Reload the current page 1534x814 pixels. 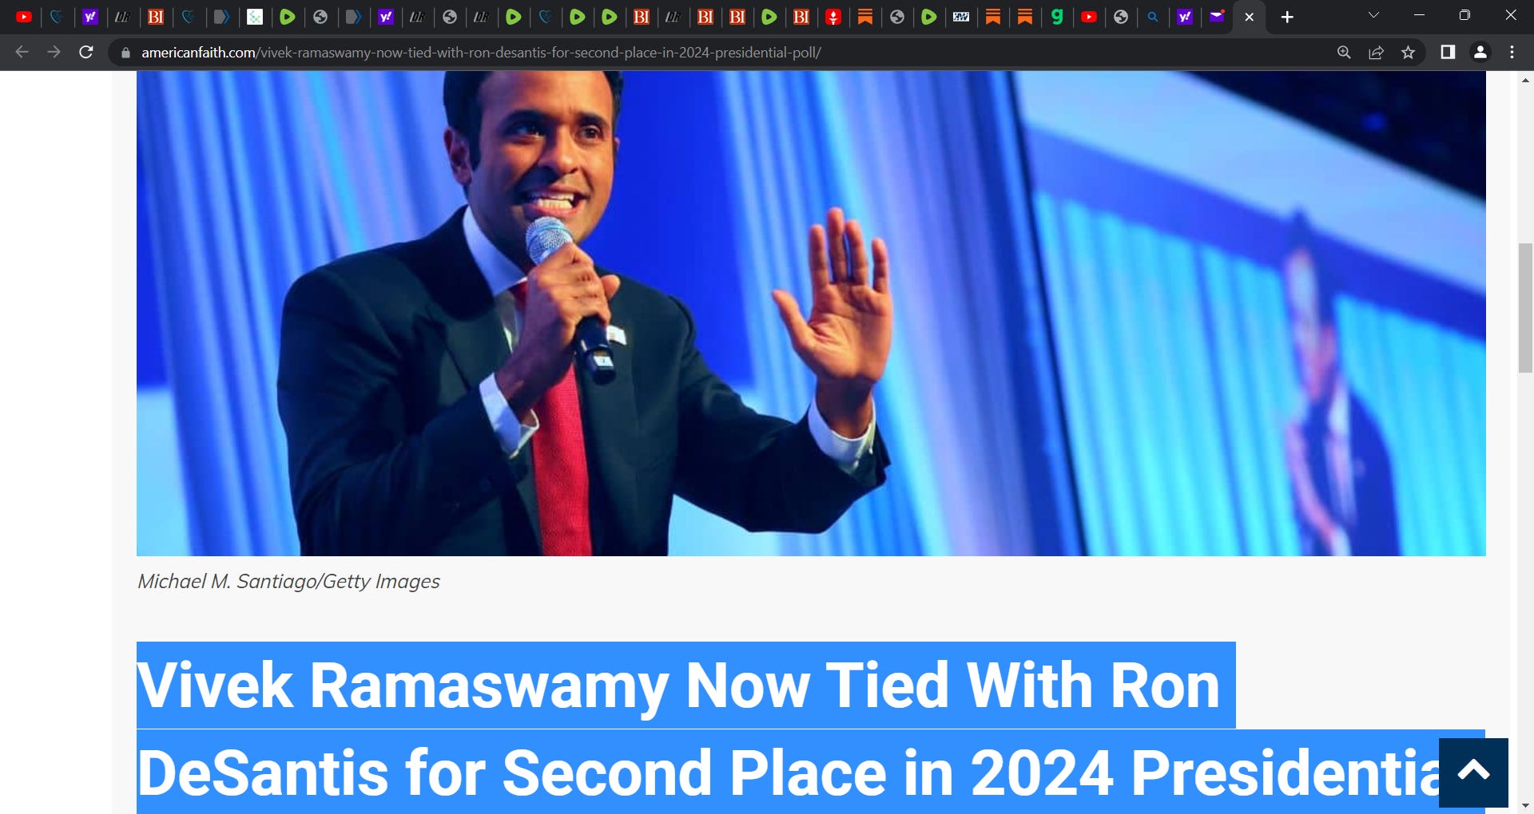click(86, 53)
